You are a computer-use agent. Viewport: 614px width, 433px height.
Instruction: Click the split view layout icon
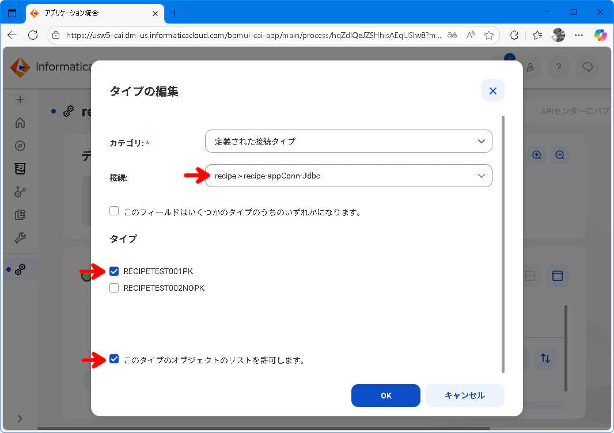[x=530, y=276]
